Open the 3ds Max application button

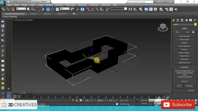click(x=2, y=3)
